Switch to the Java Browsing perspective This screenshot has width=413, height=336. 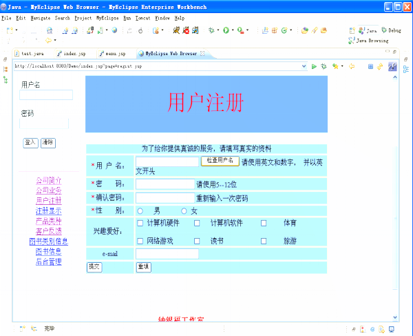click(368, 41)
